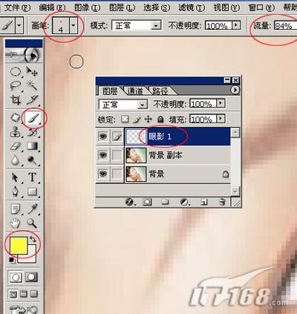Toggle link box for 背景 副本 layer
Viewport: 297px width, 314px height.
(x=117, y=155)
